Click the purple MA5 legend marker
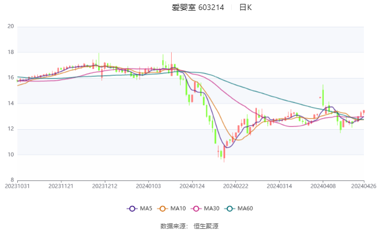The image size is (379, 230). [132, 208]
